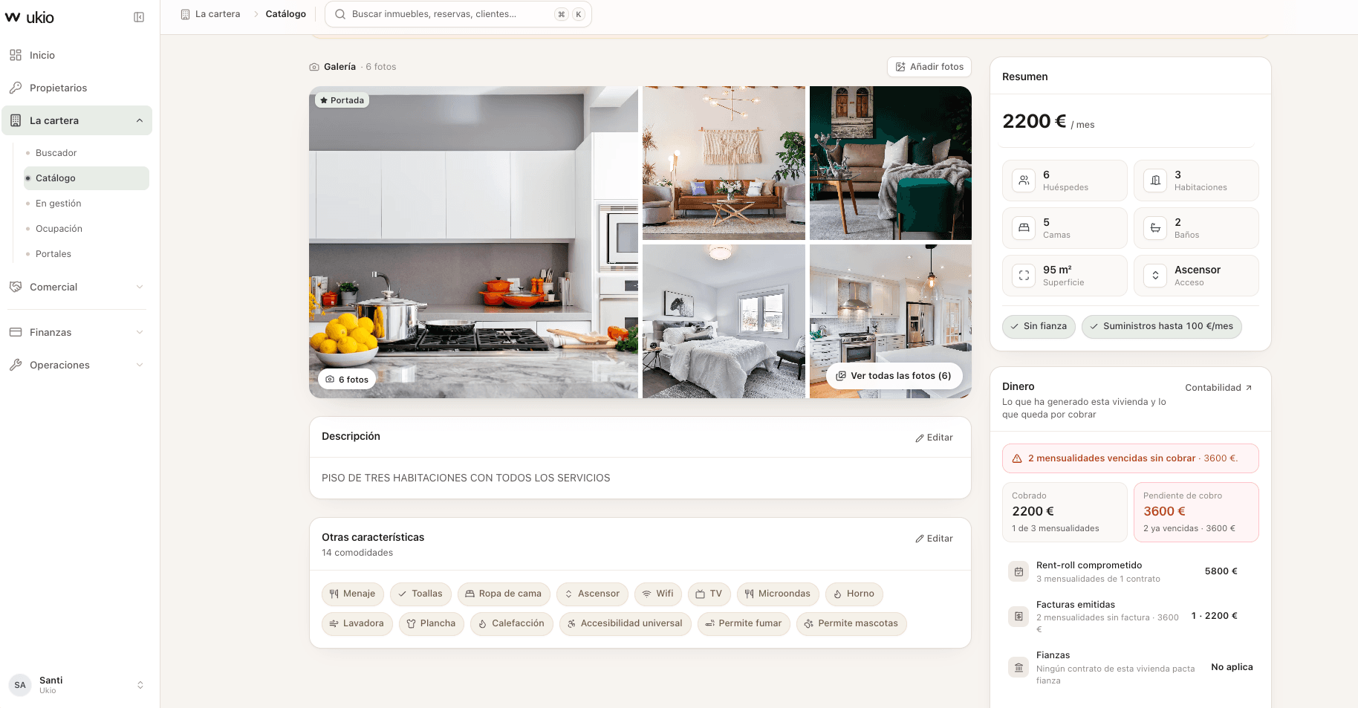Click the Wifi amenity chip
Viewport: 1358px width, 708px height.
click(658, 594)
